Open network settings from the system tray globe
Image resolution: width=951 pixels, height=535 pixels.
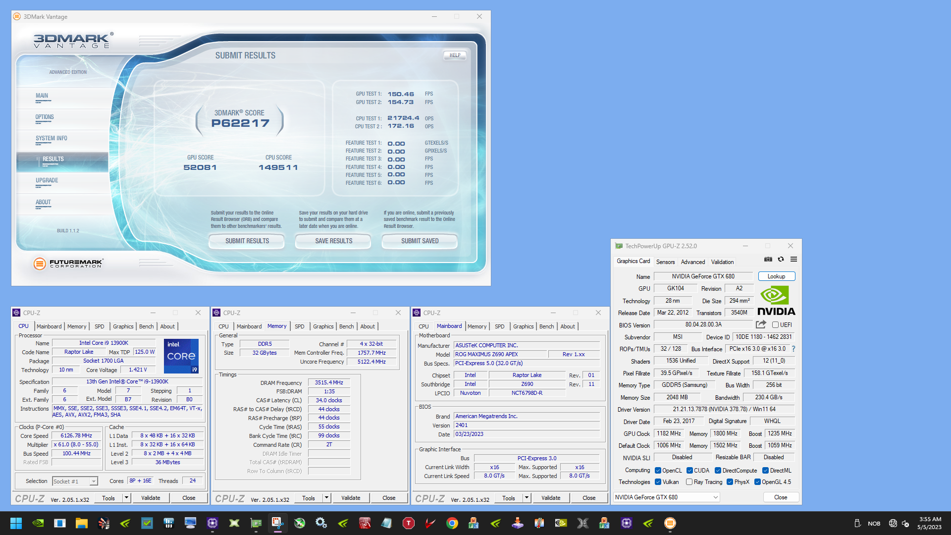pyautogui.click(x=893, y=523)
